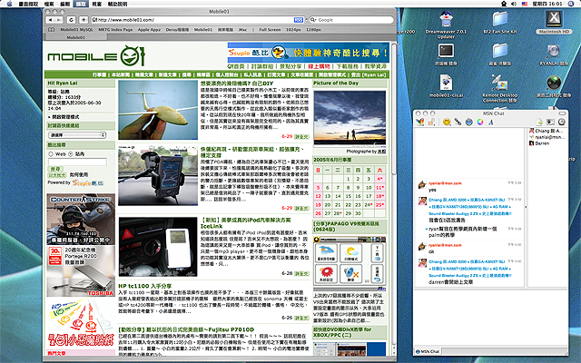The width and height of the screenshot is (581, 363).
Task: Click the font letter A icon in MSN Chat
Action: 491,122
